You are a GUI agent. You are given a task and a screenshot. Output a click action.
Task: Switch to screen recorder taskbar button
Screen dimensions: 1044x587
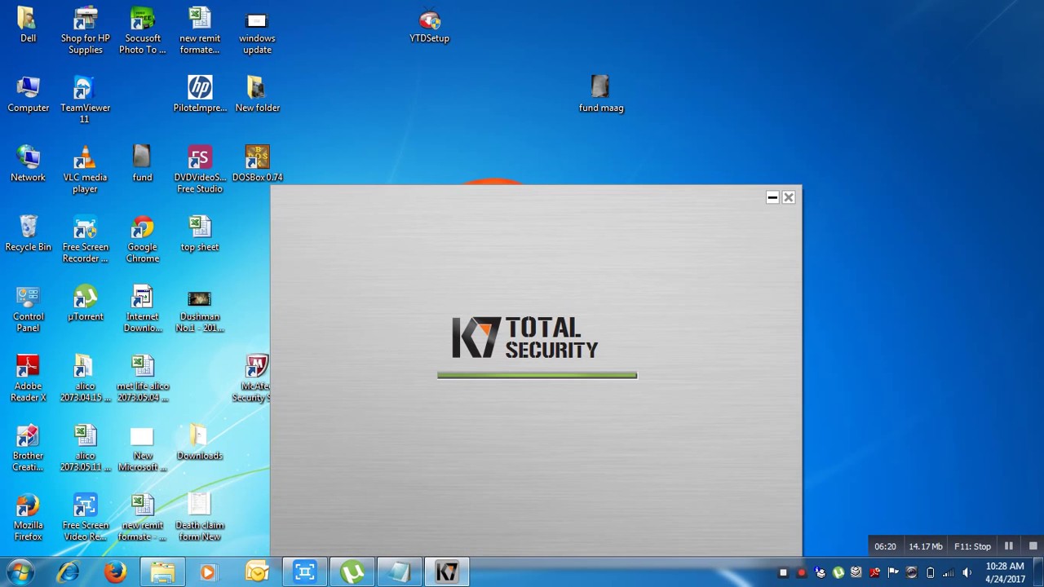point(305,572)
